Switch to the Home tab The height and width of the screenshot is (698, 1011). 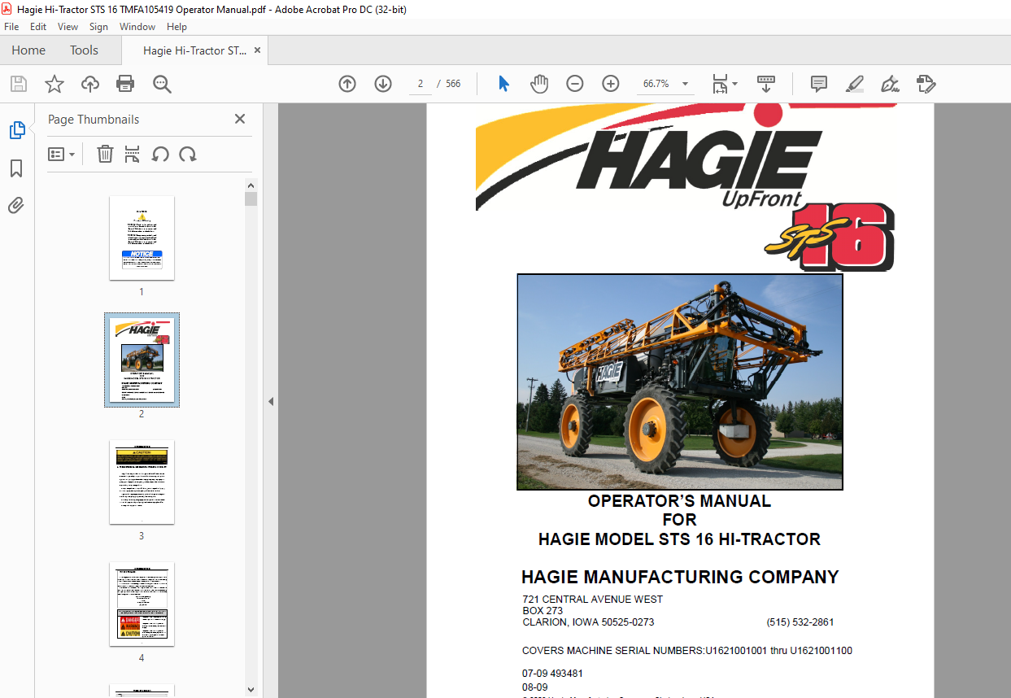[28, 50]
